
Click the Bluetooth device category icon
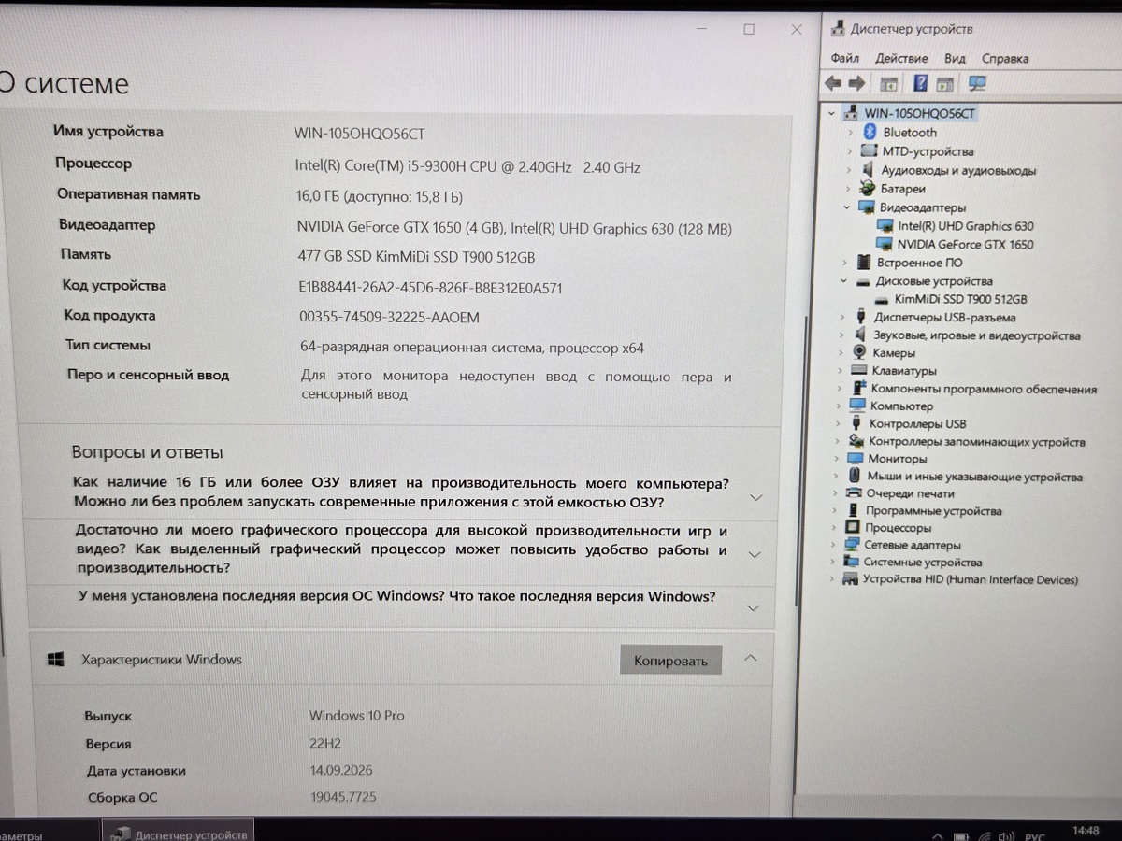(869, 133)
